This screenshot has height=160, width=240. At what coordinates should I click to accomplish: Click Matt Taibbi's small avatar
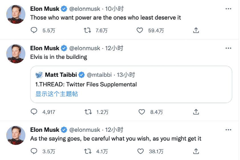39,75
